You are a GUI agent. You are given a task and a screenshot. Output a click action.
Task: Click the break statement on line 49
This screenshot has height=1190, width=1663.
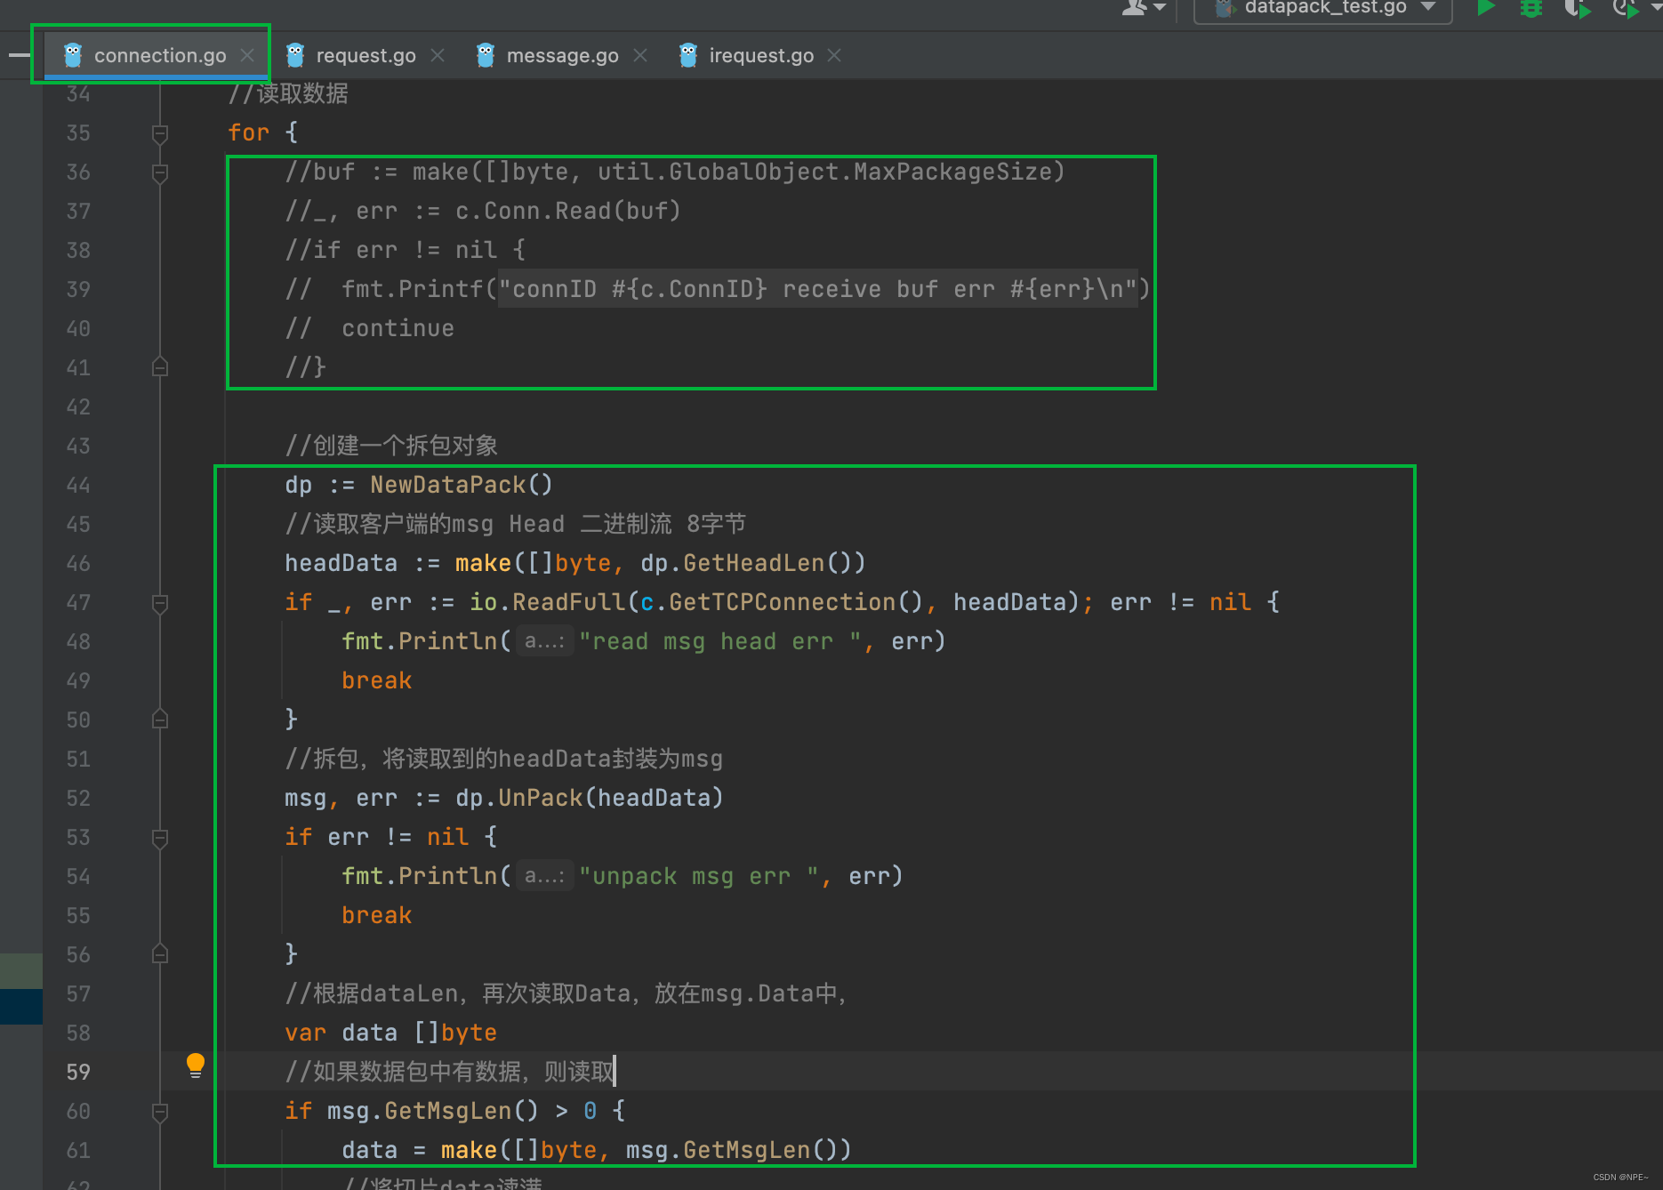[x=377, y=680]
